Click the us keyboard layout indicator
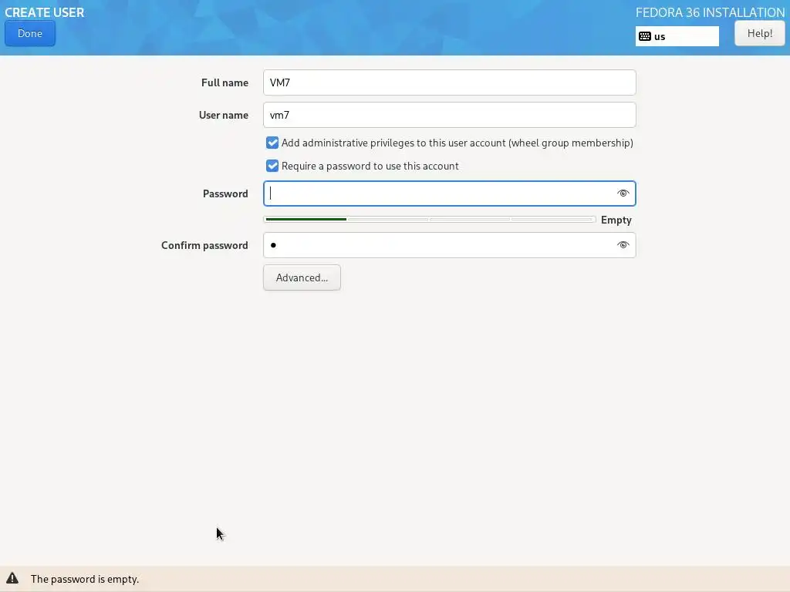Image resolution: width=790 pixels, height=592 pixels. click(677, 36)
